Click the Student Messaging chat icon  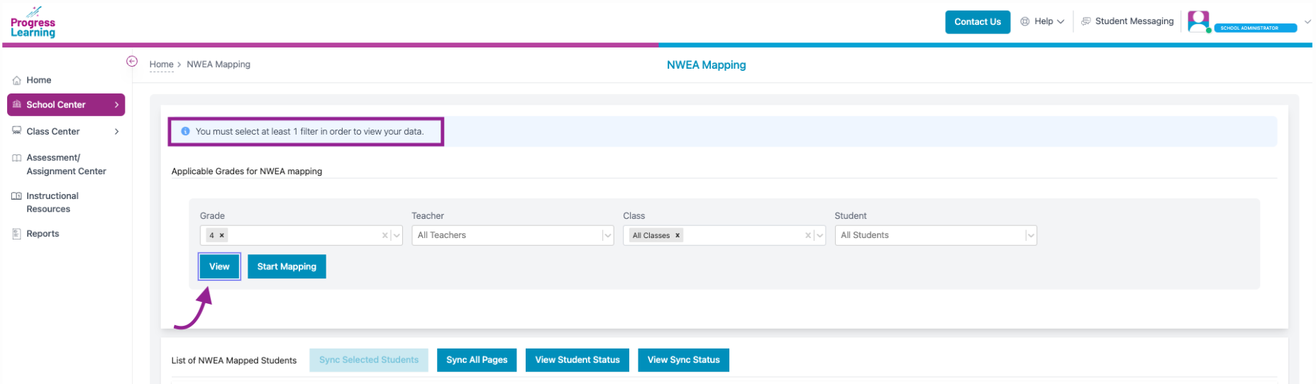click(1085, 21)
